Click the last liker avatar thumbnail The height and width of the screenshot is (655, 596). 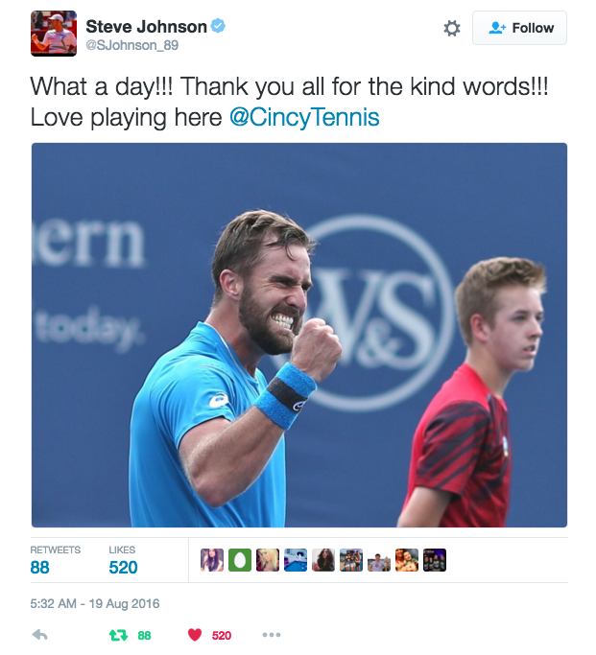pyautogui.click(x=435, y=560)
